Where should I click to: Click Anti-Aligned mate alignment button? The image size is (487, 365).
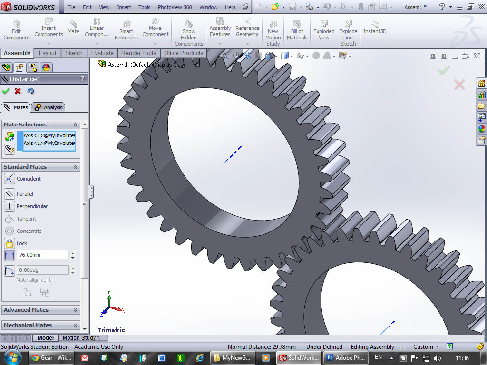[44, 292]
